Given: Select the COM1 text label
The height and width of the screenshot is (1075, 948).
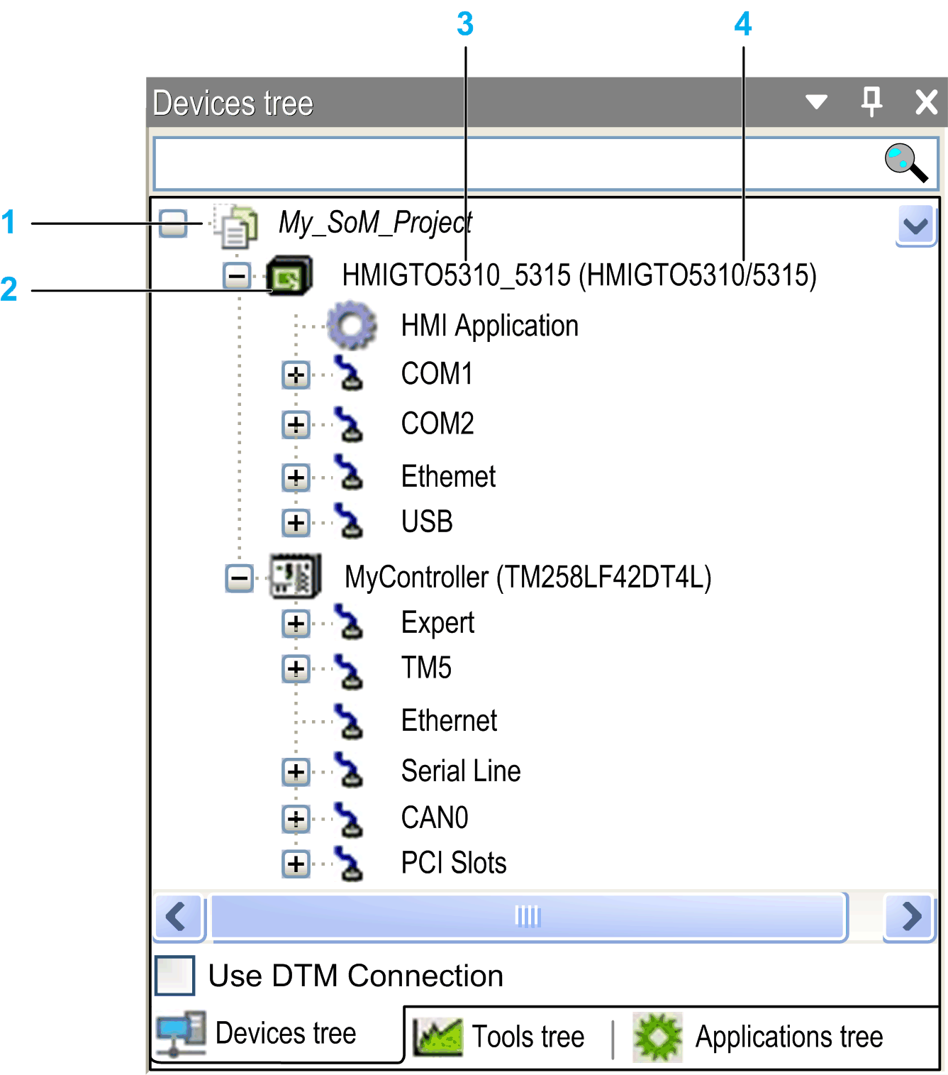Looking at the screenshot, I should click(x=437, y=374).
